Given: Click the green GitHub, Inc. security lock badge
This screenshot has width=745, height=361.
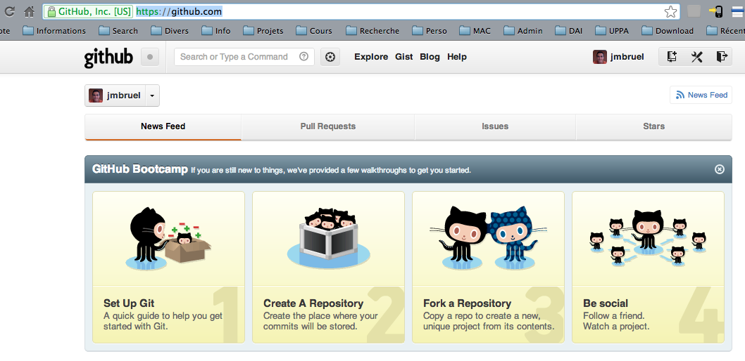Looking at the screenshot, I should (89, 11).
